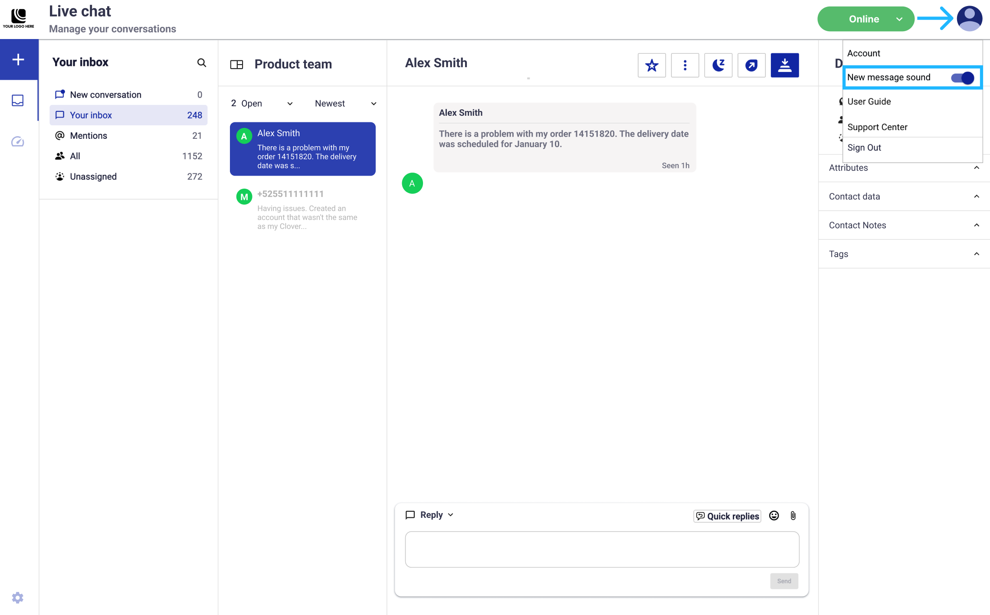990x615 pixels.
Task: Star the Alex Smith conversation
Action: point(652,65)
